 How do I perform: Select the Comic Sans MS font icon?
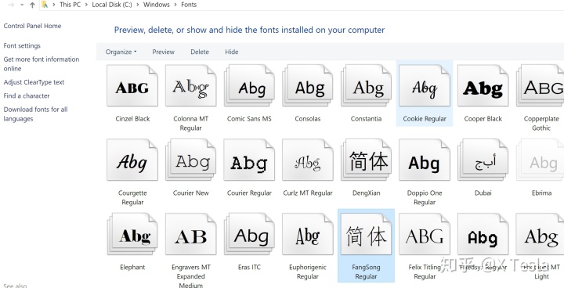point(249,85)
